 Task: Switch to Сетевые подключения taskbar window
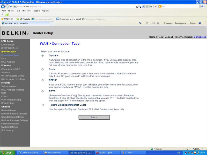click(x=30, y=153)
